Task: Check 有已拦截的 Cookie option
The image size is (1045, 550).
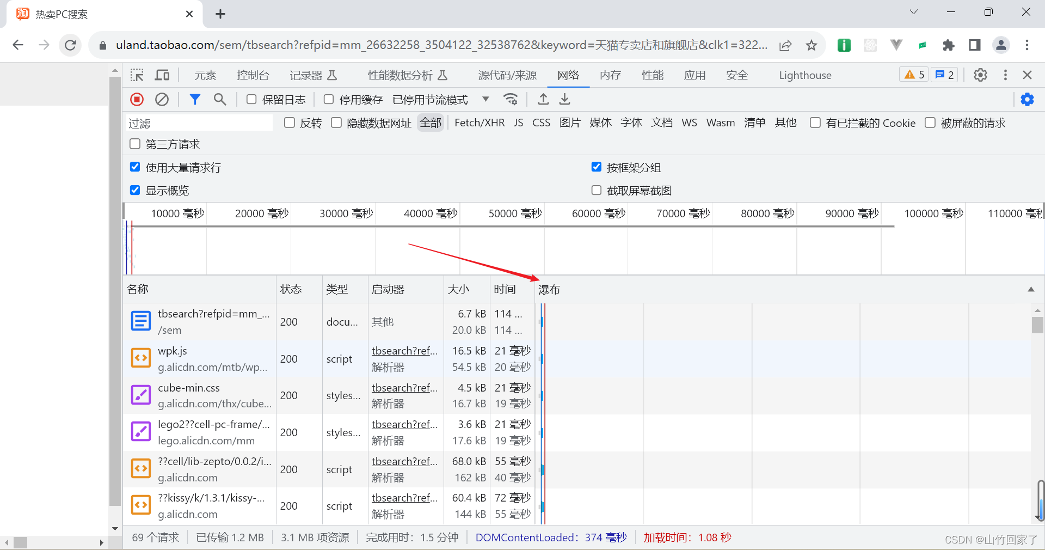Action: tap(815, 123)
